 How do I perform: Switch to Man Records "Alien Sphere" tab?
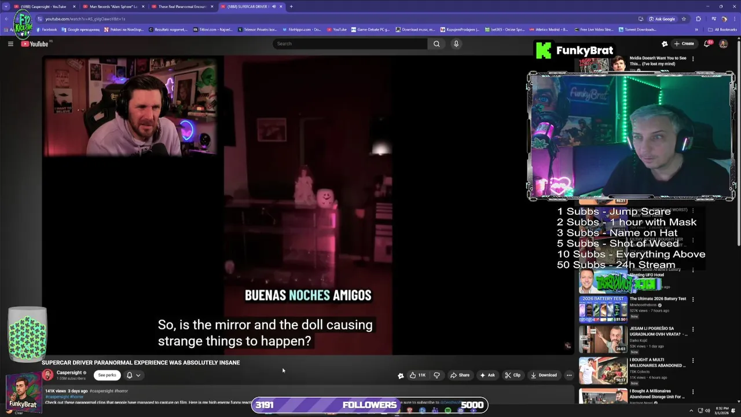point(113,6)
